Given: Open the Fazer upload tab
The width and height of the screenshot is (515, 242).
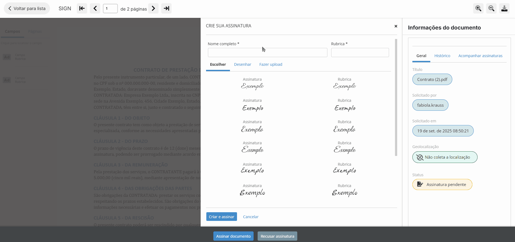Looking at the screenshot, I should click(271, 64).
